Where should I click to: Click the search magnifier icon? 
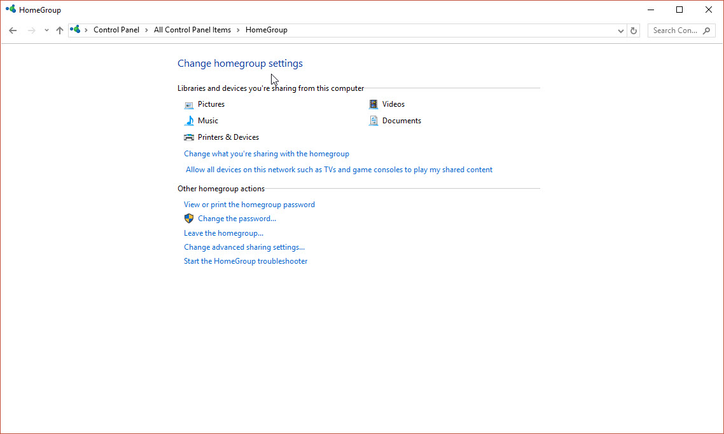click(x=706, y=31)
